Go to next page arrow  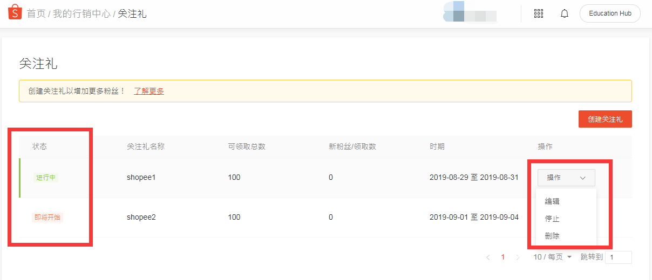point(518,257)
